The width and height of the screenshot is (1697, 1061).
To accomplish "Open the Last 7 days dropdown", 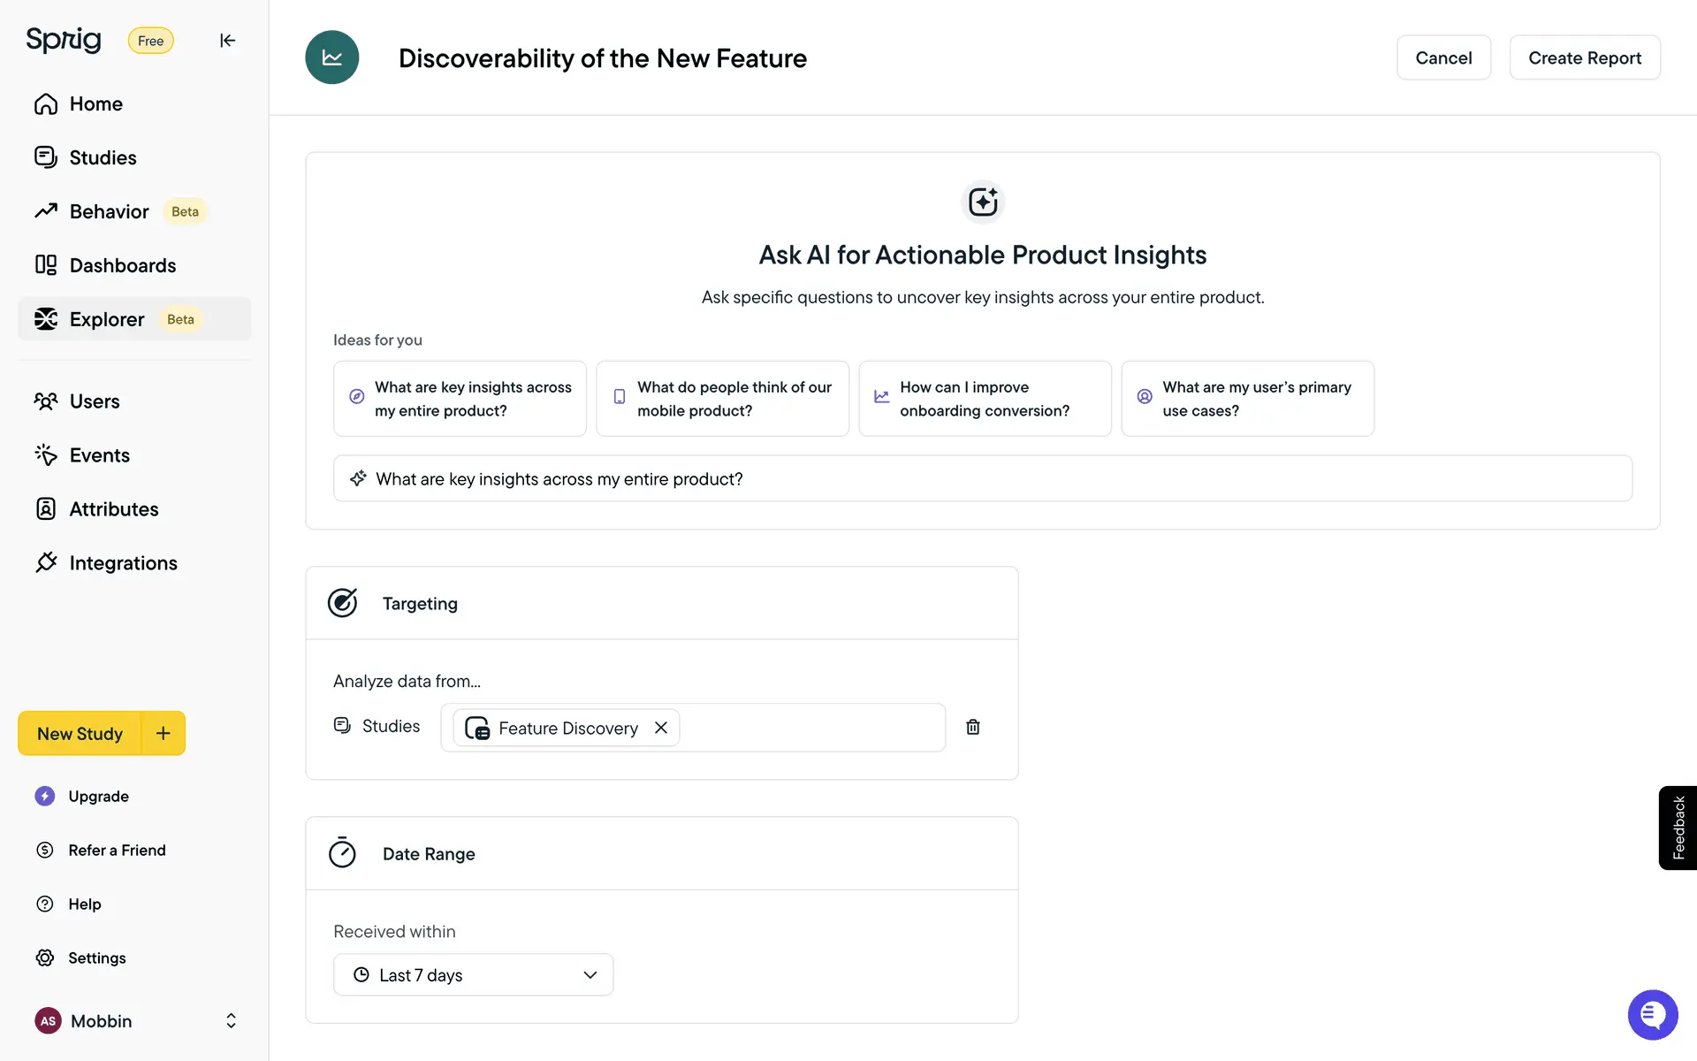I will tap(473, 974).
